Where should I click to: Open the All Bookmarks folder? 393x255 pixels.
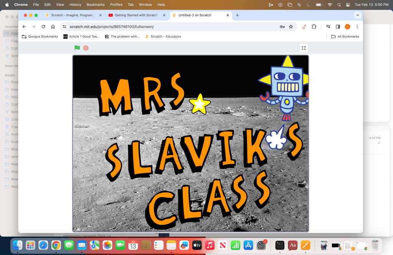(x=345, y=36)
